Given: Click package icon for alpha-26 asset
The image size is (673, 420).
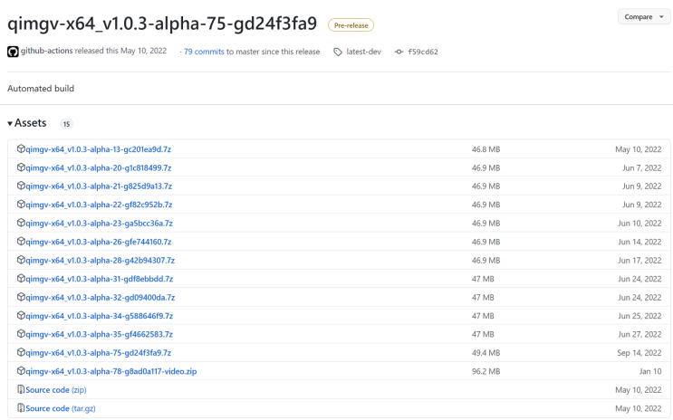Looking at the screenshot, I should pyautogui.click(x=21, y=241).
